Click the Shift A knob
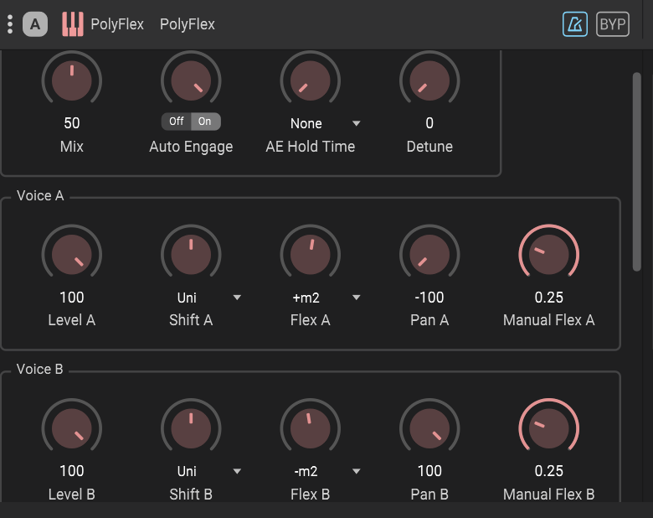The width and height of the screenshot is (653, 518). pyautogui.click(x=191, y=255)
